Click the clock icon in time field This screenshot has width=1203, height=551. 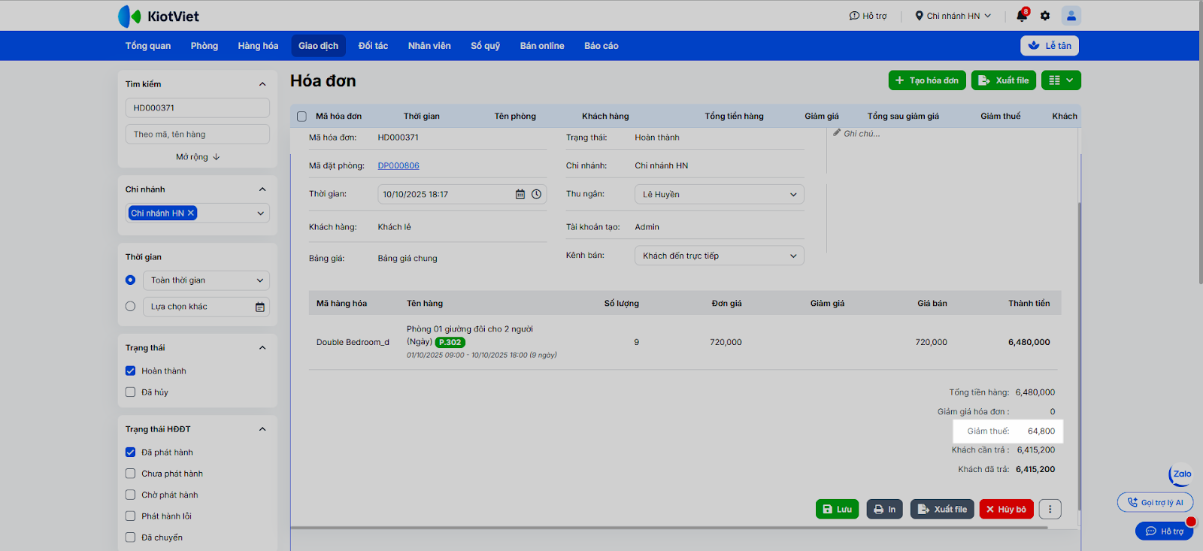(537, 195)
